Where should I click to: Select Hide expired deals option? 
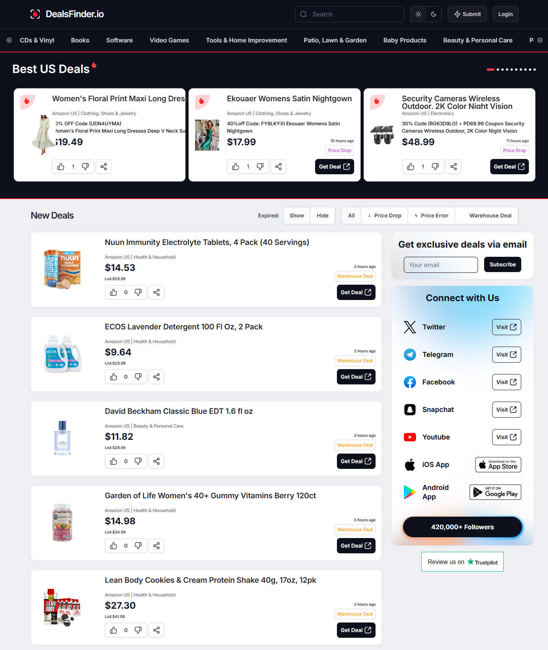pyautogui.click(x=322, y=216)
